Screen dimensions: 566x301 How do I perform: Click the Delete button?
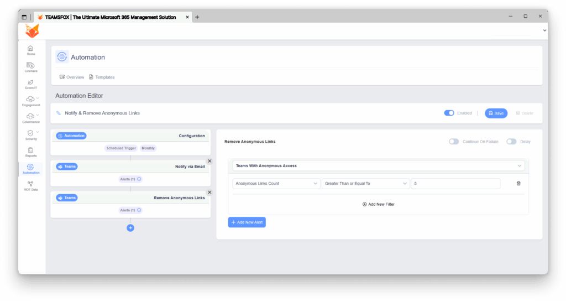[525, 113]
